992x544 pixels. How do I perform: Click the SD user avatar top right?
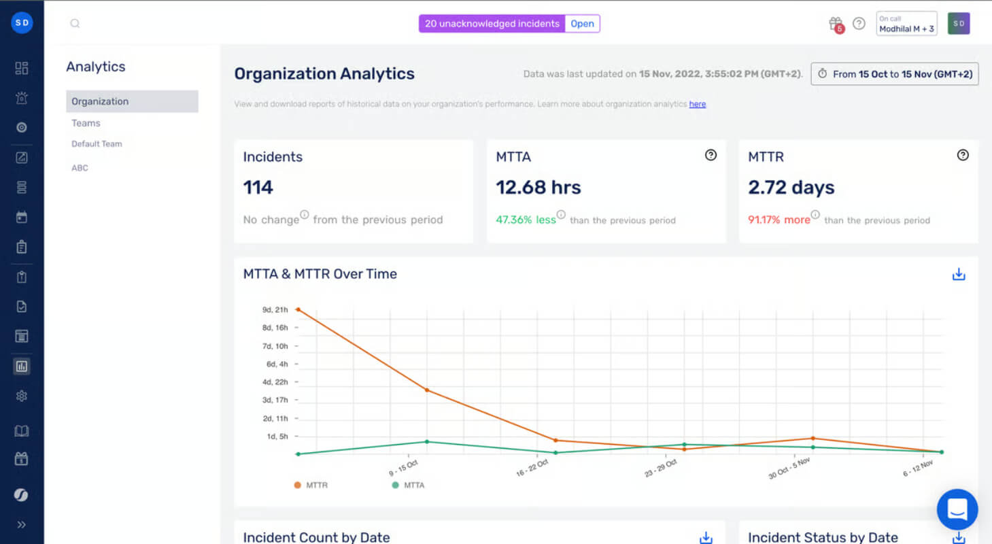coord(959,24)
